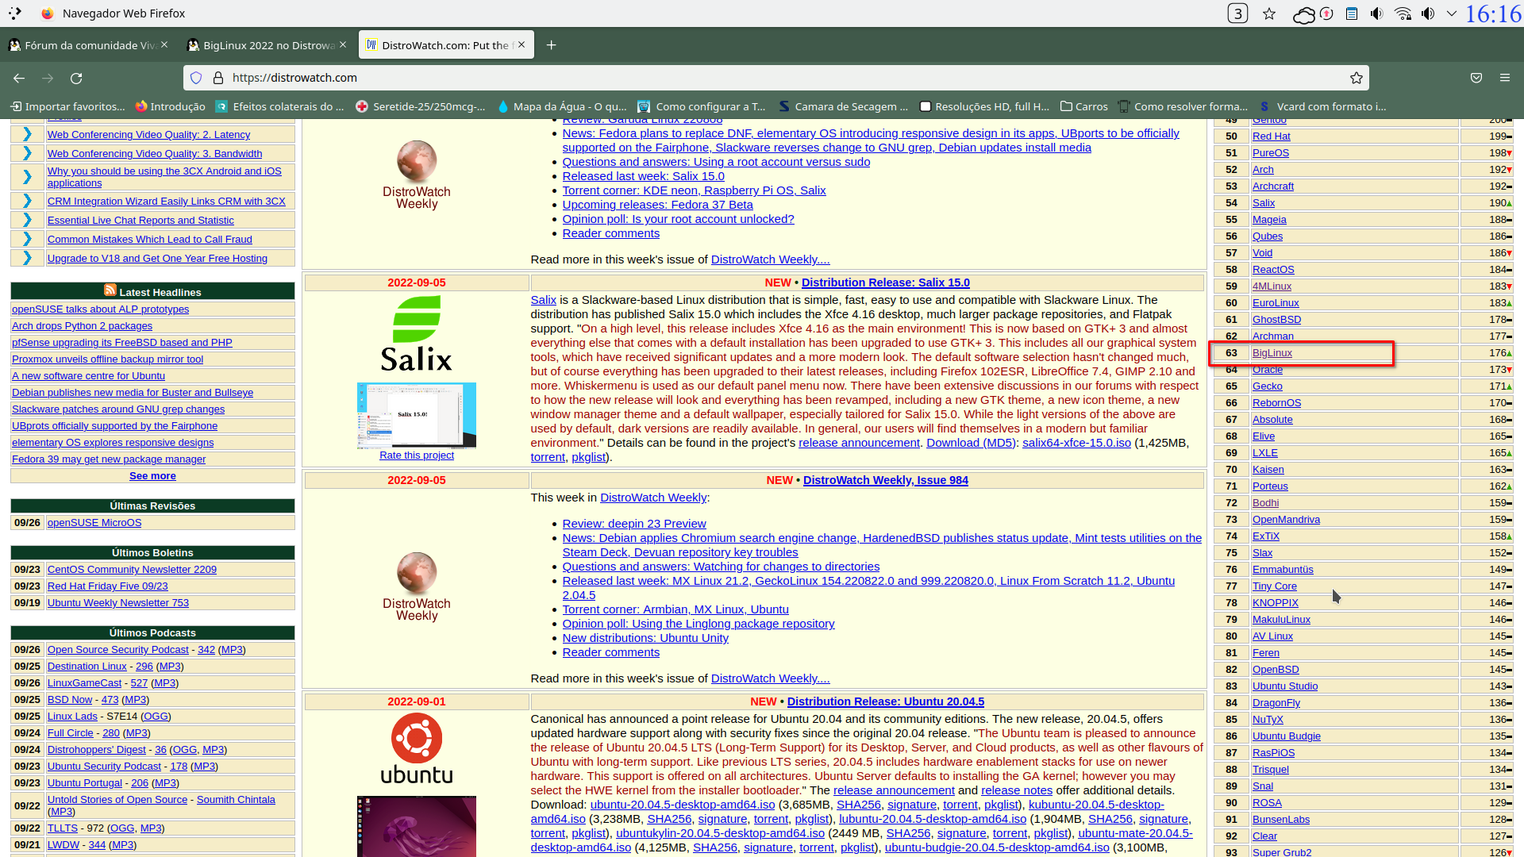Click Rate this project link
The image size is (1524, 857).
coord(416,455)
